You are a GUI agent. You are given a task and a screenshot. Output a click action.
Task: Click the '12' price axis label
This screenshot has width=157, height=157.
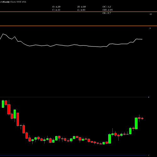click(x=150, y=14)
